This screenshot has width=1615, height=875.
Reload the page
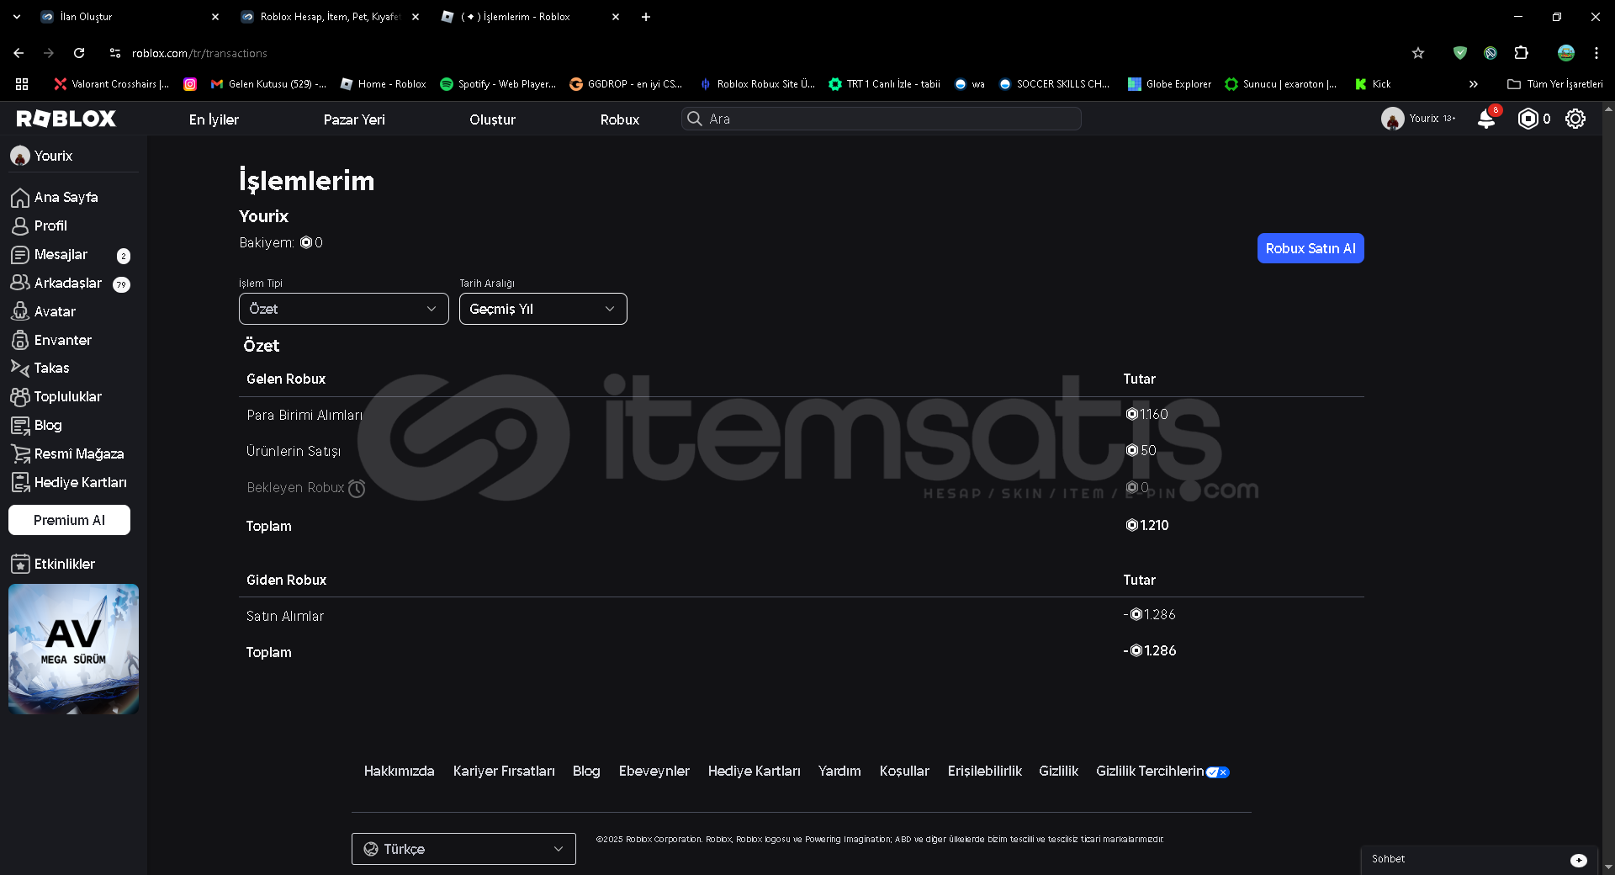pos(79,53)
